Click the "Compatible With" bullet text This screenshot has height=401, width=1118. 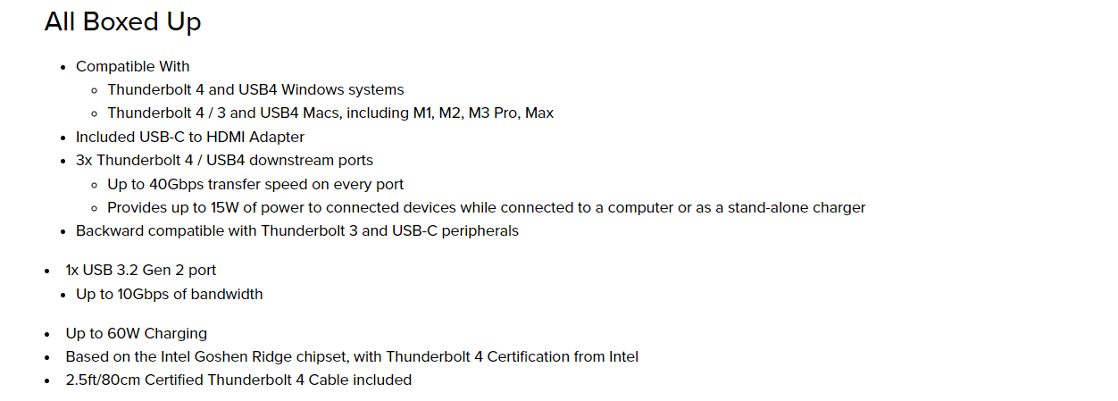click(132, 66)
